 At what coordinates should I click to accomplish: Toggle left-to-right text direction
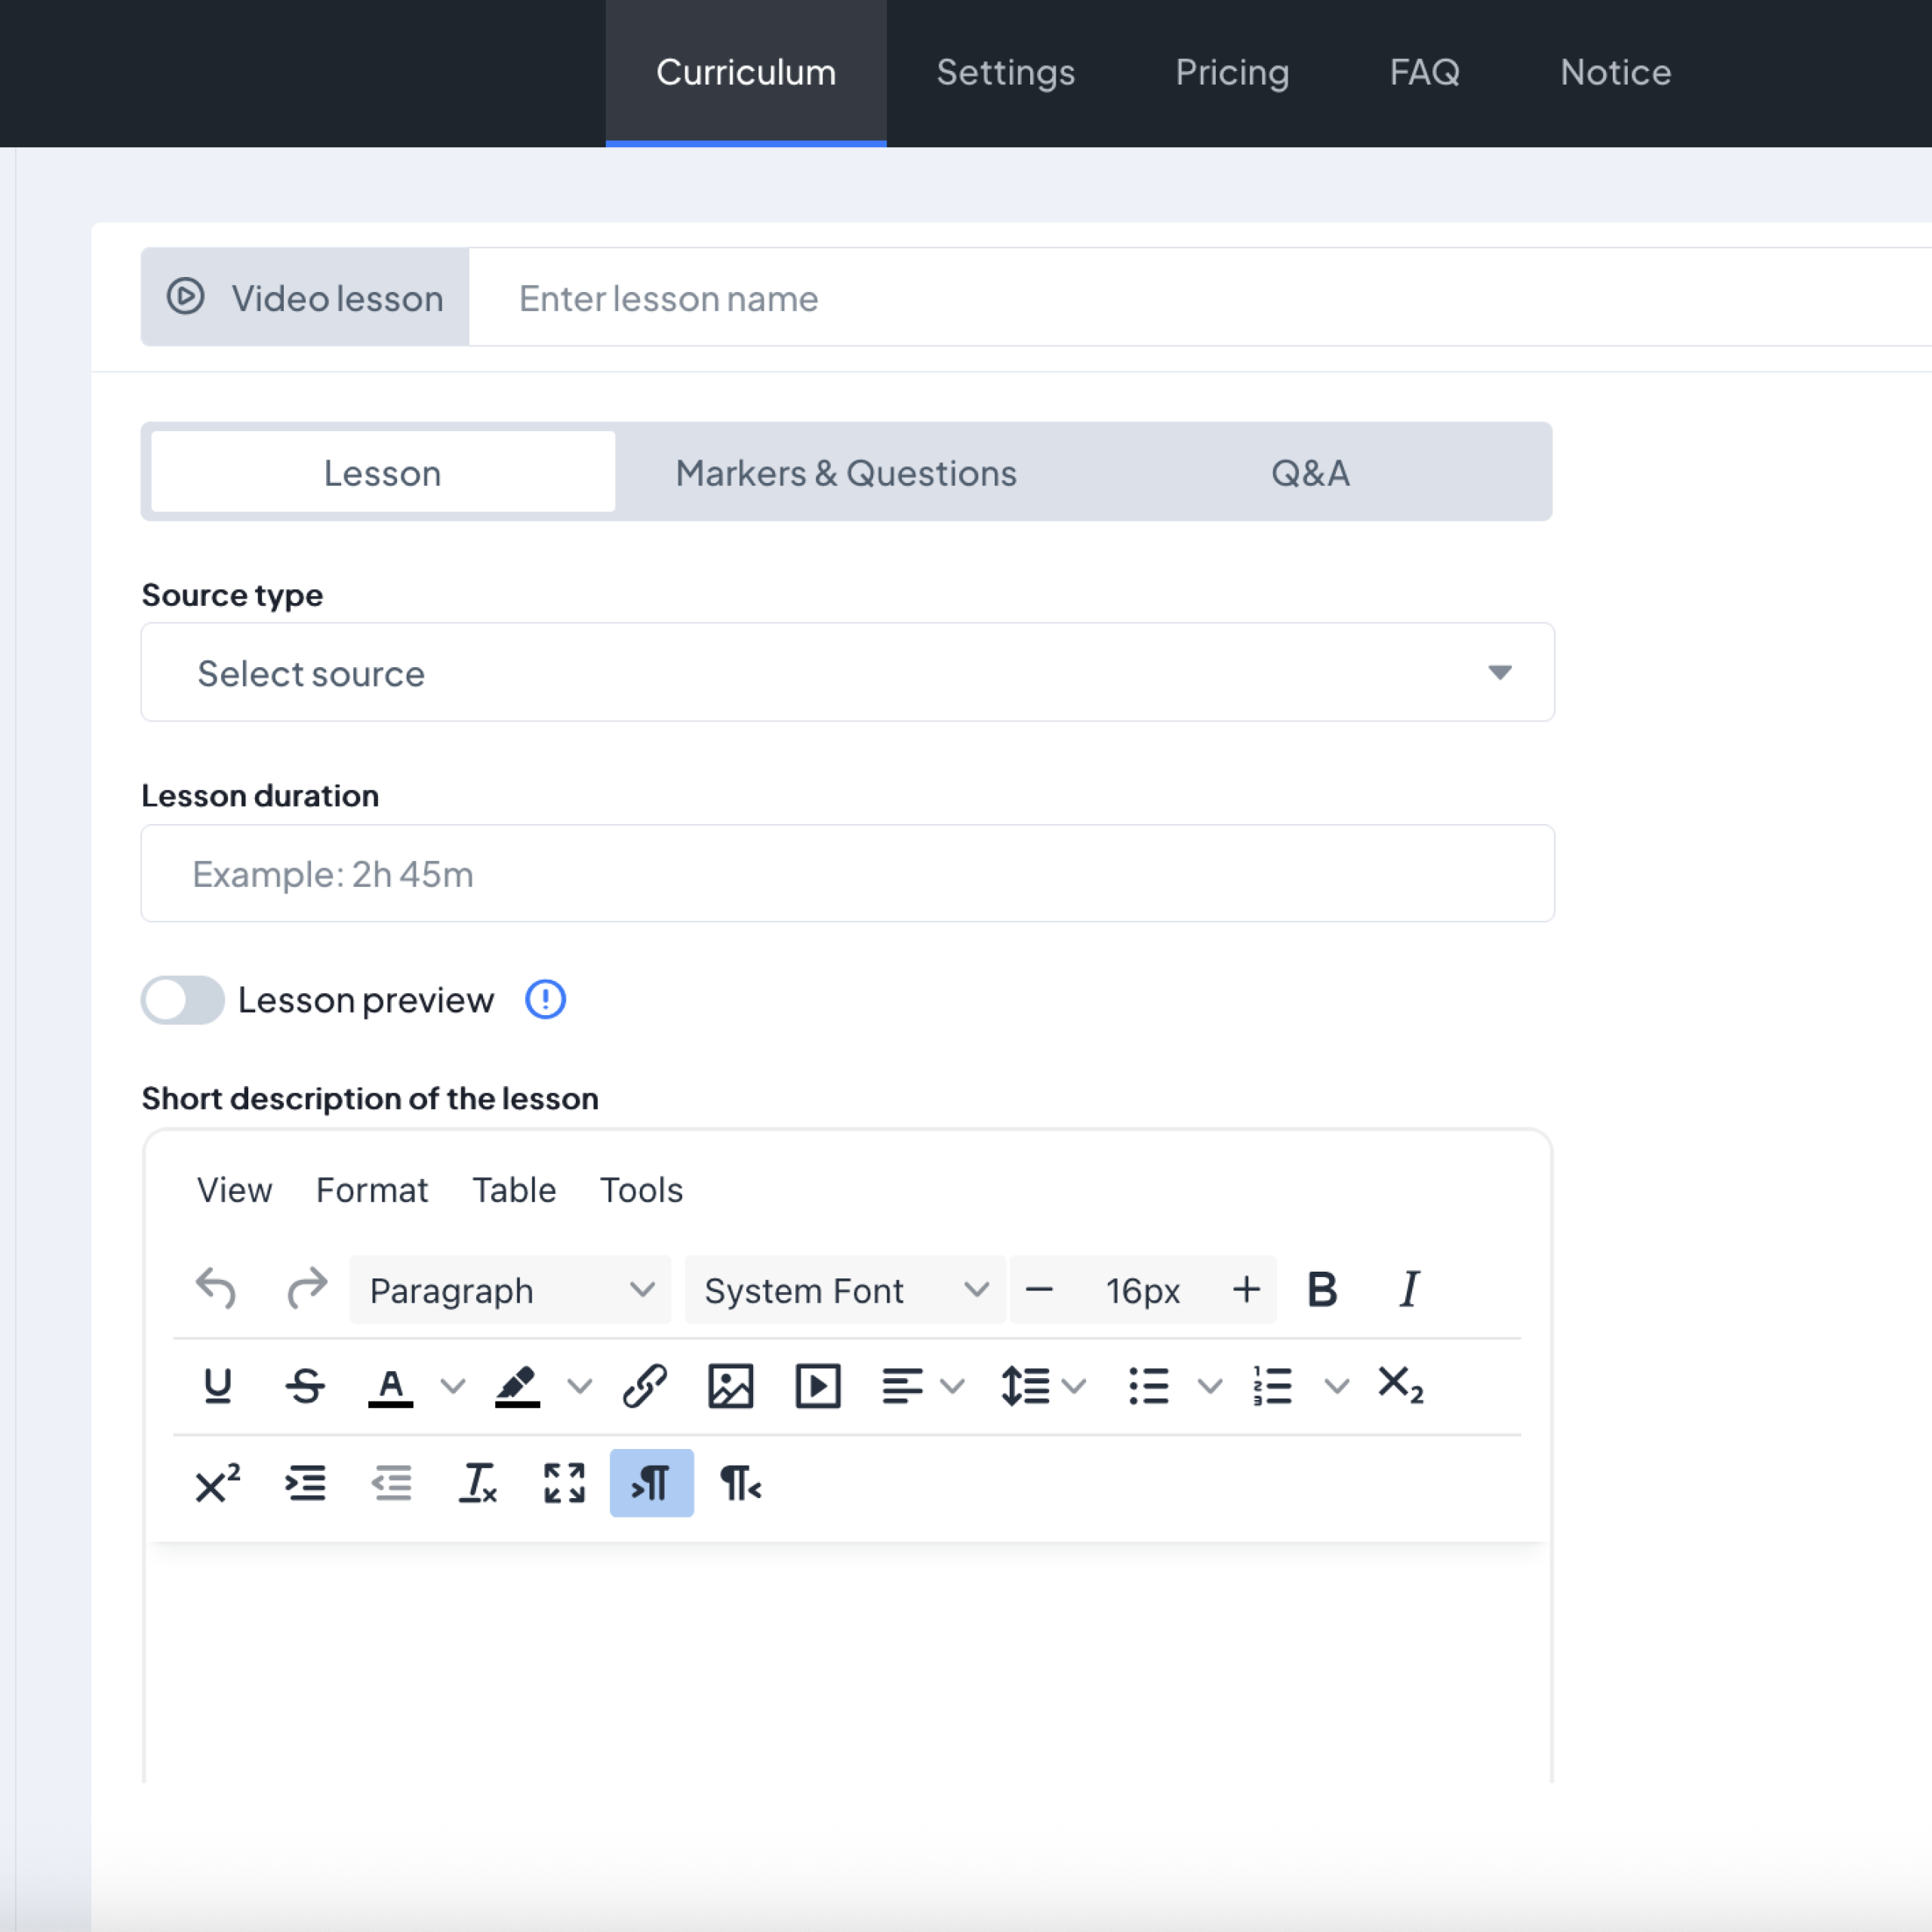click(x=651, y=1483)
